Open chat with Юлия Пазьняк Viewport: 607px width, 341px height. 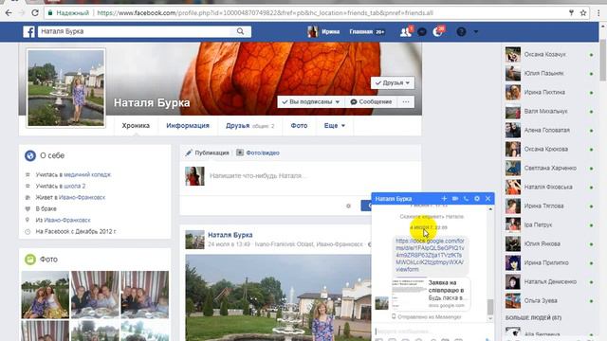coord(549,74)
